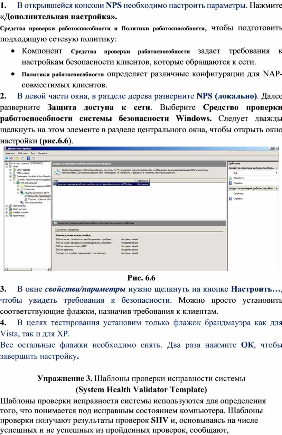
Task: Click the Back arrow in the toolbar
Action: (6, 158)
